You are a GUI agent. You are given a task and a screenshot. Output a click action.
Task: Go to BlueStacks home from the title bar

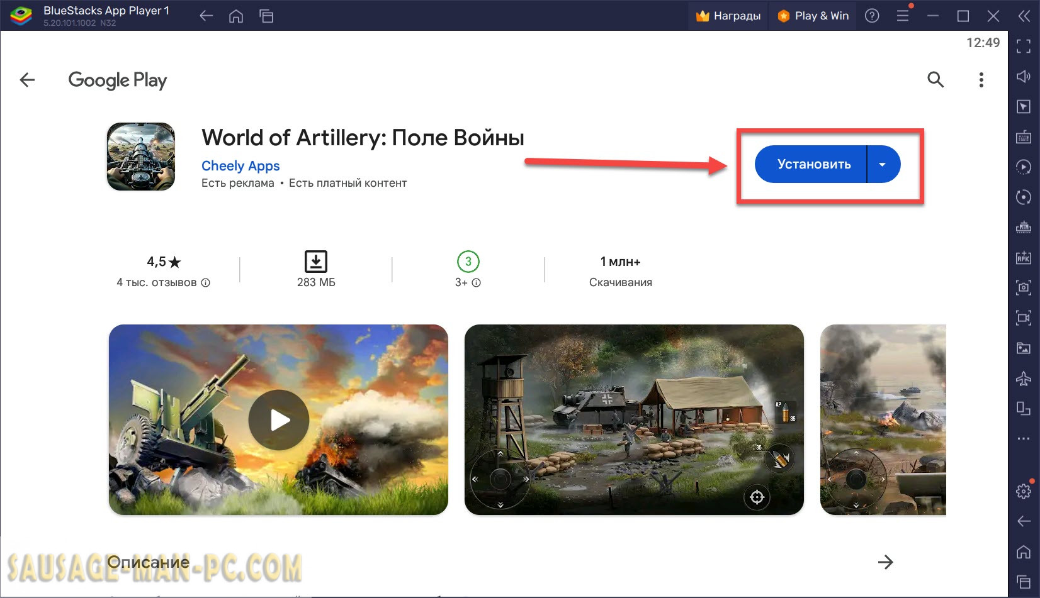tap(236, 16)
